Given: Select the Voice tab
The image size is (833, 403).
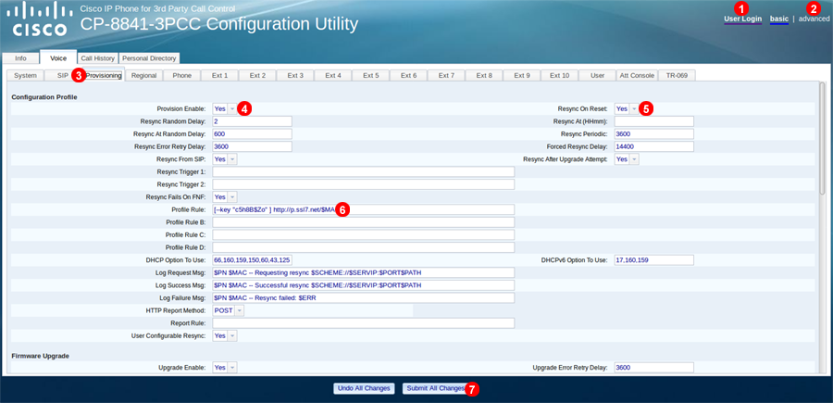Looking at the screenshot, I should [58, 58].
